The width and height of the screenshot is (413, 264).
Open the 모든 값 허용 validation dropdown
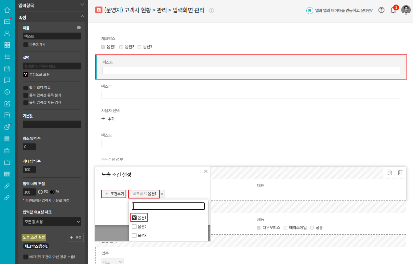pyautogui.click(x=52, y=222)
